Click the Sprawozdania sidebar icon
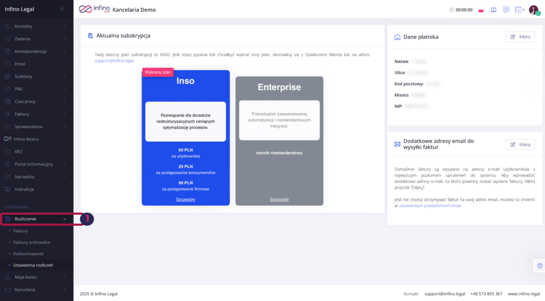This screenshot has width=545, height=301. [8, 126]
